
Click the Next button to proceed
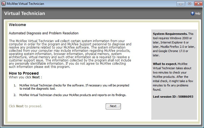coord(113,106)
